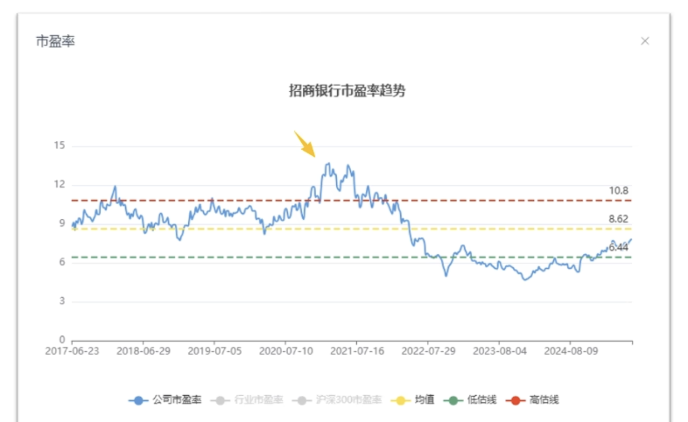Select the 2020-07-10 date on x-axis
Viewport: 688px width, 422px height.
(286, 351)
